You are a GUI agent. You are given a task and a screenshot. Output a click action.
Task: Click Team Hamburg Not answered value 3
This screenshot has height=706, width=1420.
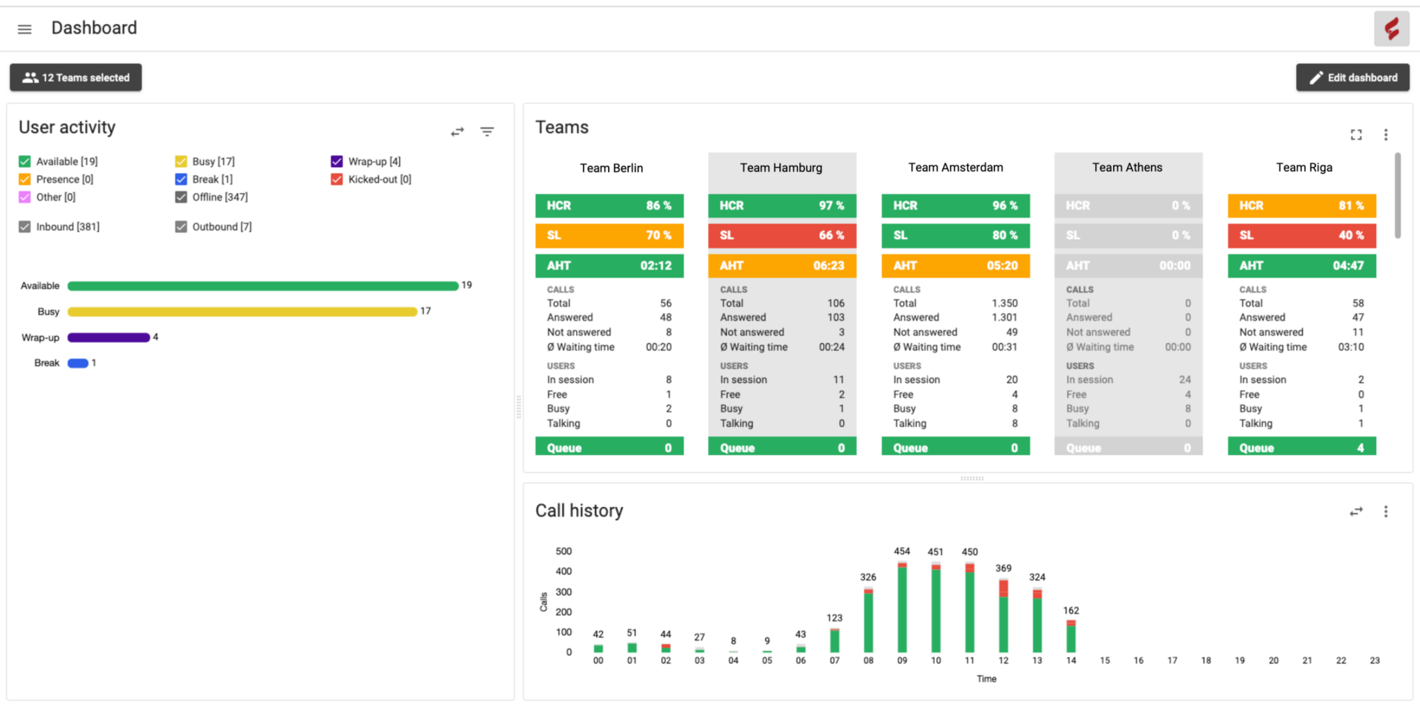coord(841,332)
